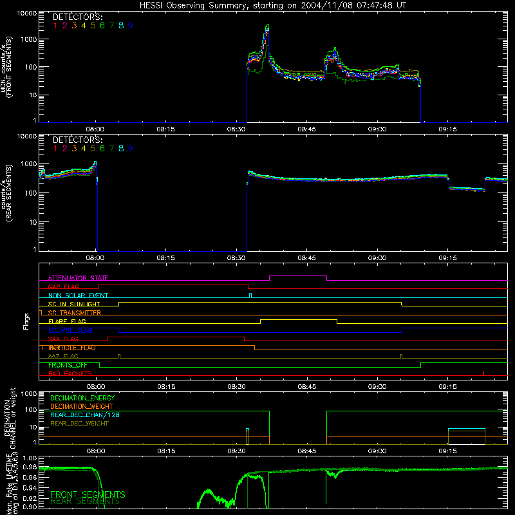
Task: Click 08:30 tick under front segments plot
Action: 236,129
